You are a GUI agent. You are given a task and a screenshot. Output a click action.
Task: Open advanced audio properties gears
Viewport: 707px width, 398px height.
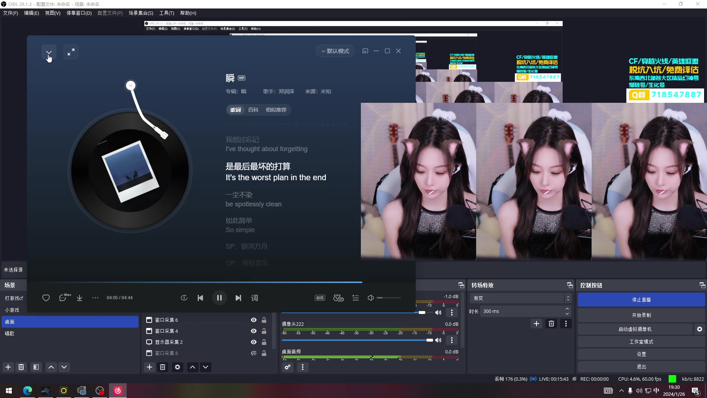[288, 367]
